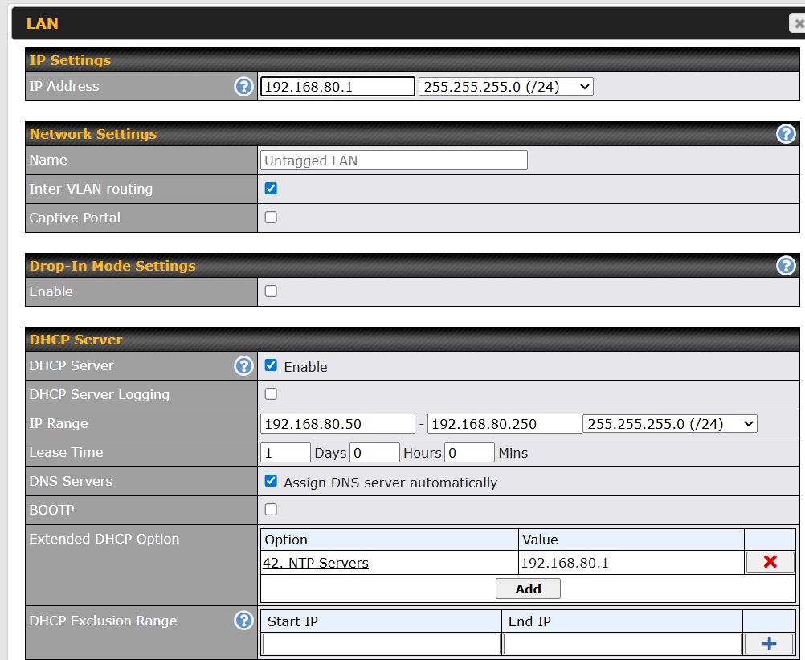
Task: Click the Untagged LAN name field
Action: (394, 161)
